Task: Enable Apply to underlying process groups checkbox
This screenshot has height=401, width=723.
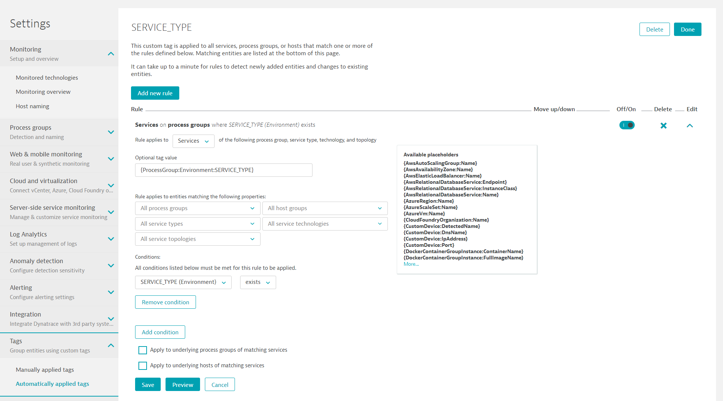Action: point(143,349)
